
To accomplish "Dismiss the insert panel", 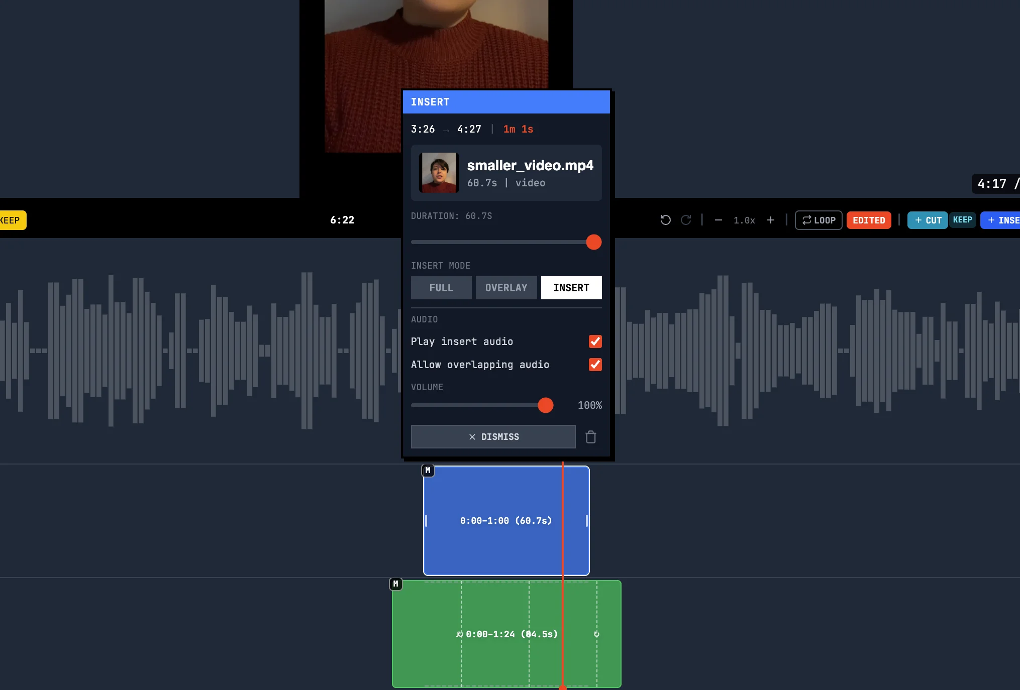I will click(493, 437).
